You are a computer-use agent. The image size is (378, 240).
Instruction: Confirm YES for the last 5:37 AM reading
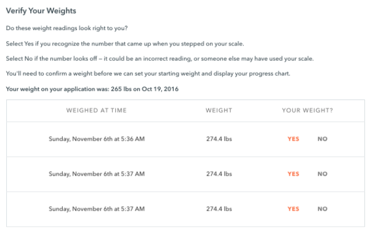pyautogui.click(x=293, y=209)
